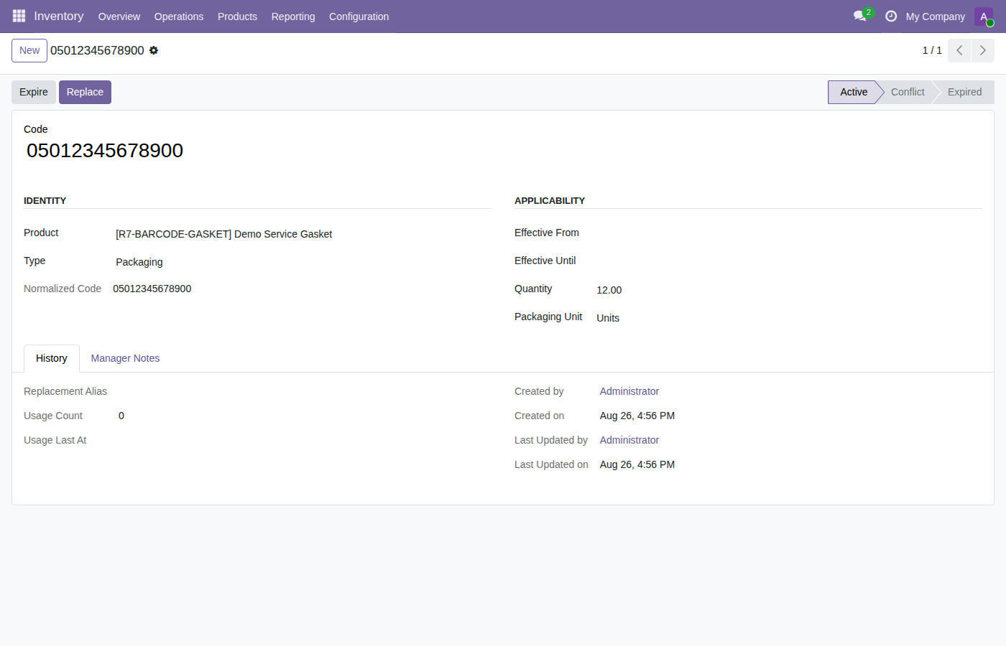Go to the previous record arrow

click(959, 50)
